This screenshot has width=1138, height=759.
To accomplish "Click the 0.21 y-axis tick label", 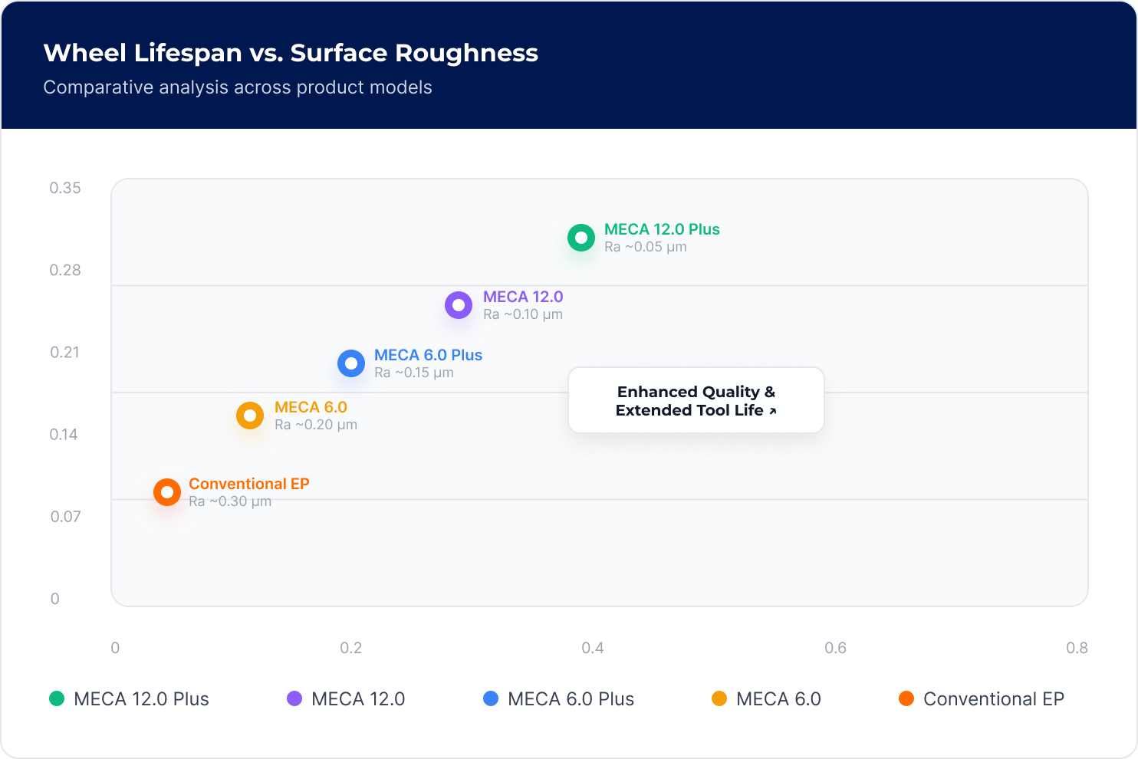I will click(x=65, y=353).
